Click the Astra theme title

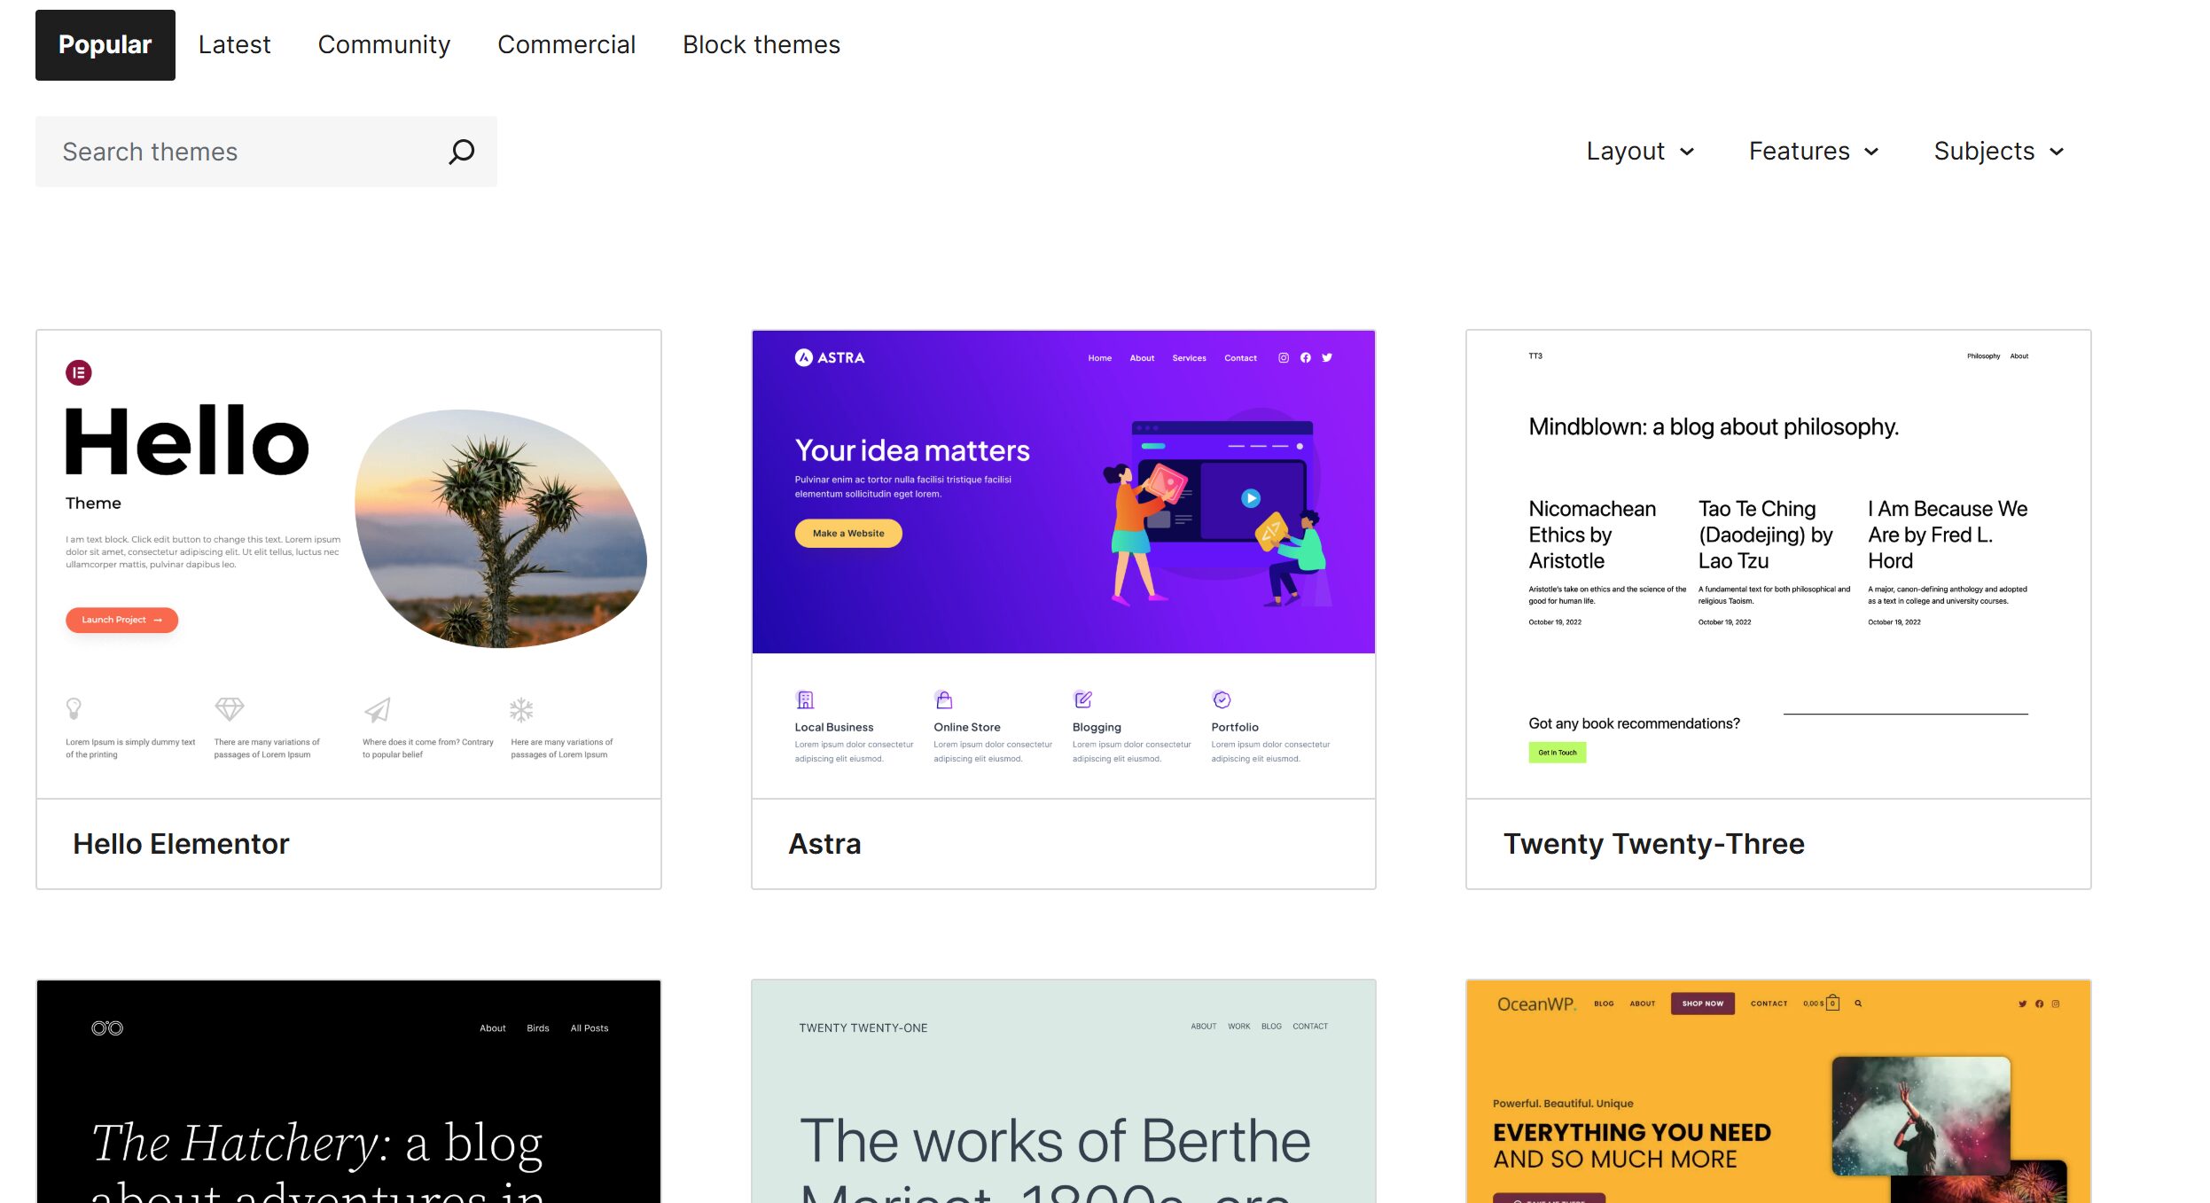(824, 844)
